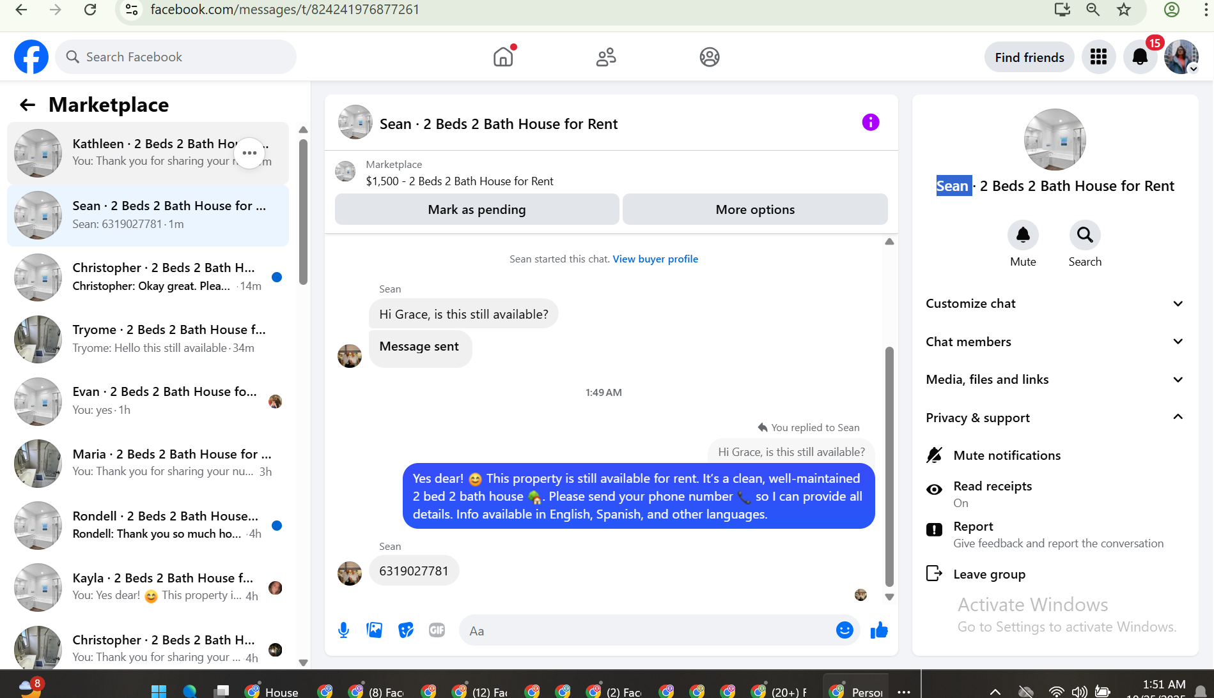
Task: Expand Chat members section
Action: 1055,342
